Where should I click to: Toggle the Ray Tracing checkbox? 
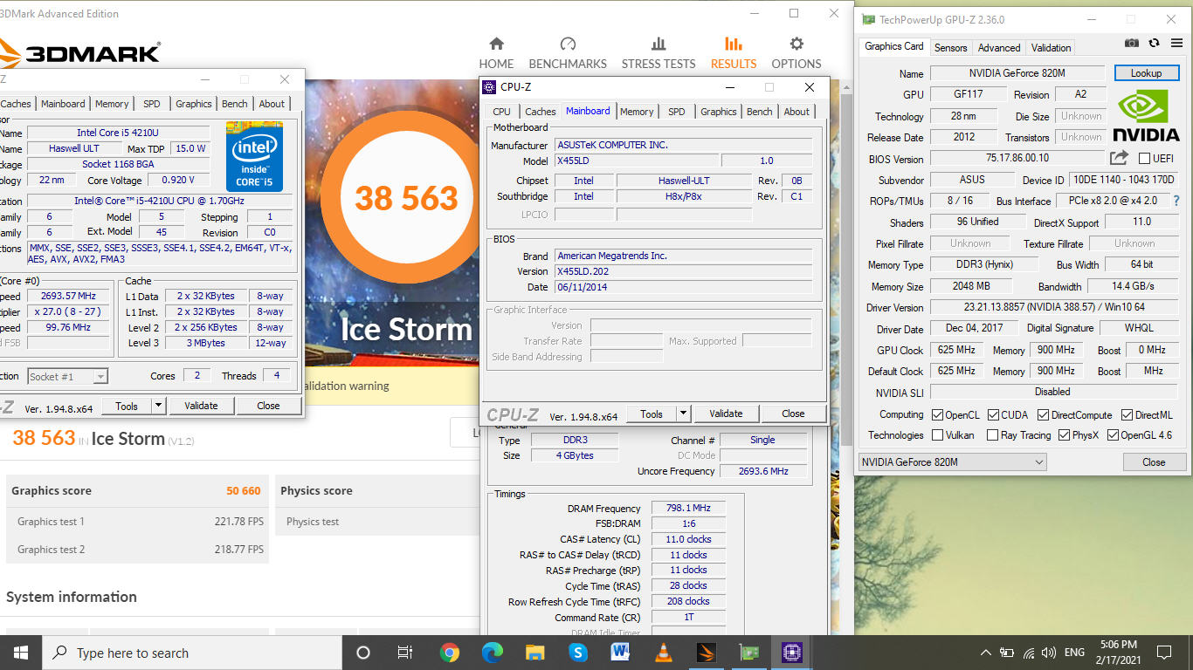click(x=992, y=435)
